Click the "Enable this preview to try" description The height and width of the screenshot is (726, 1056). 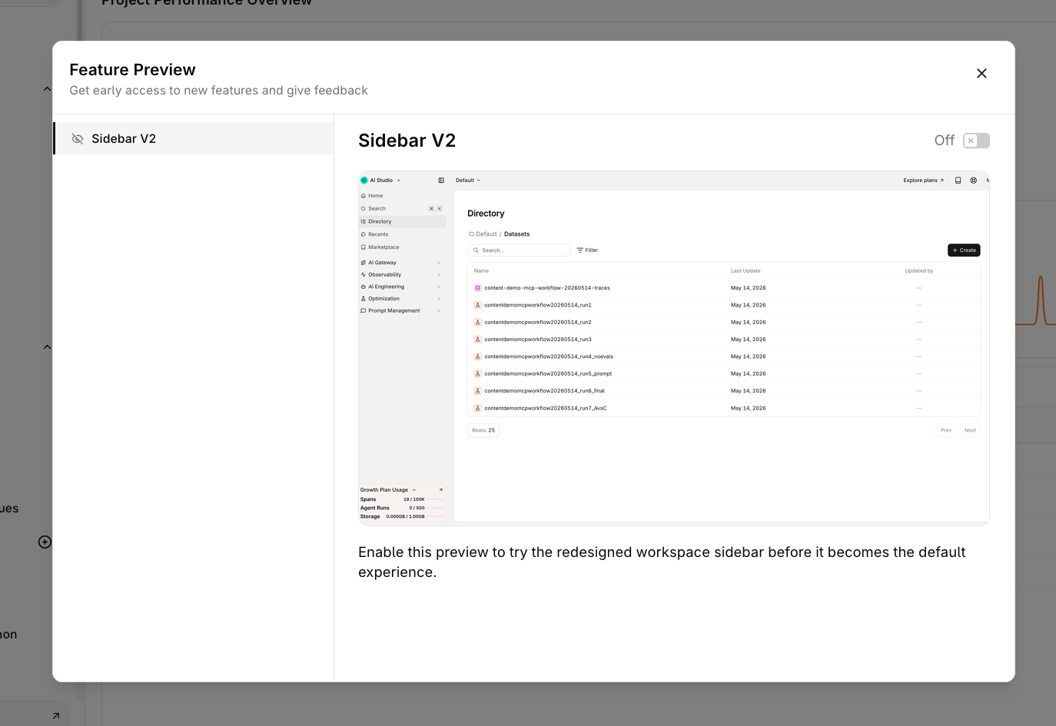coord(662,562)
